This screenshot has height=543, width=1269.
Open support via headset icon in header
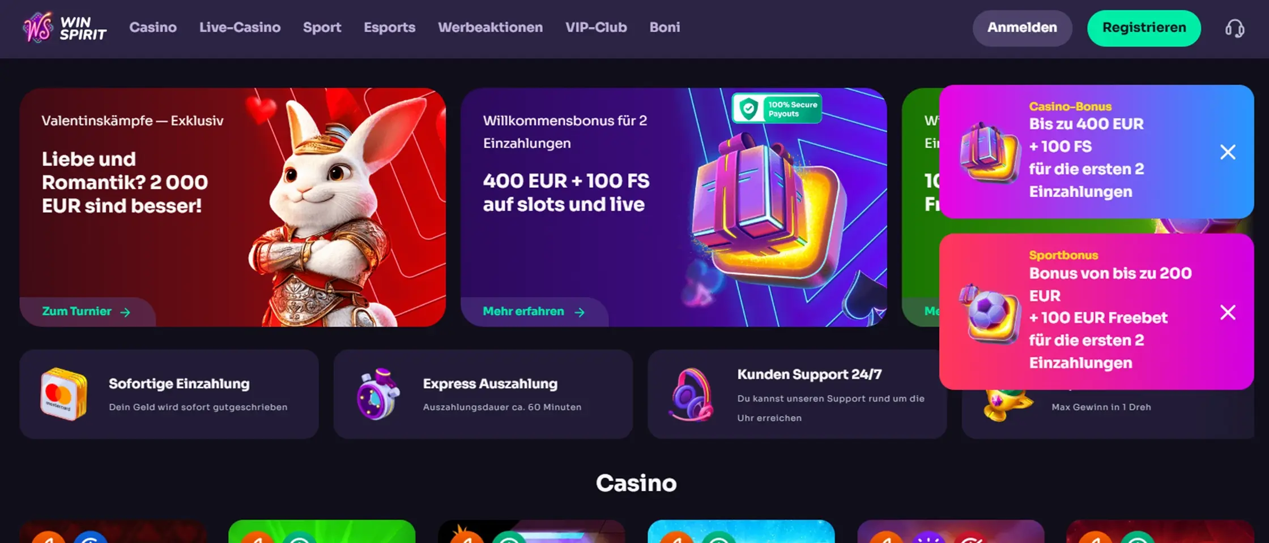[x=1234, y=28]
